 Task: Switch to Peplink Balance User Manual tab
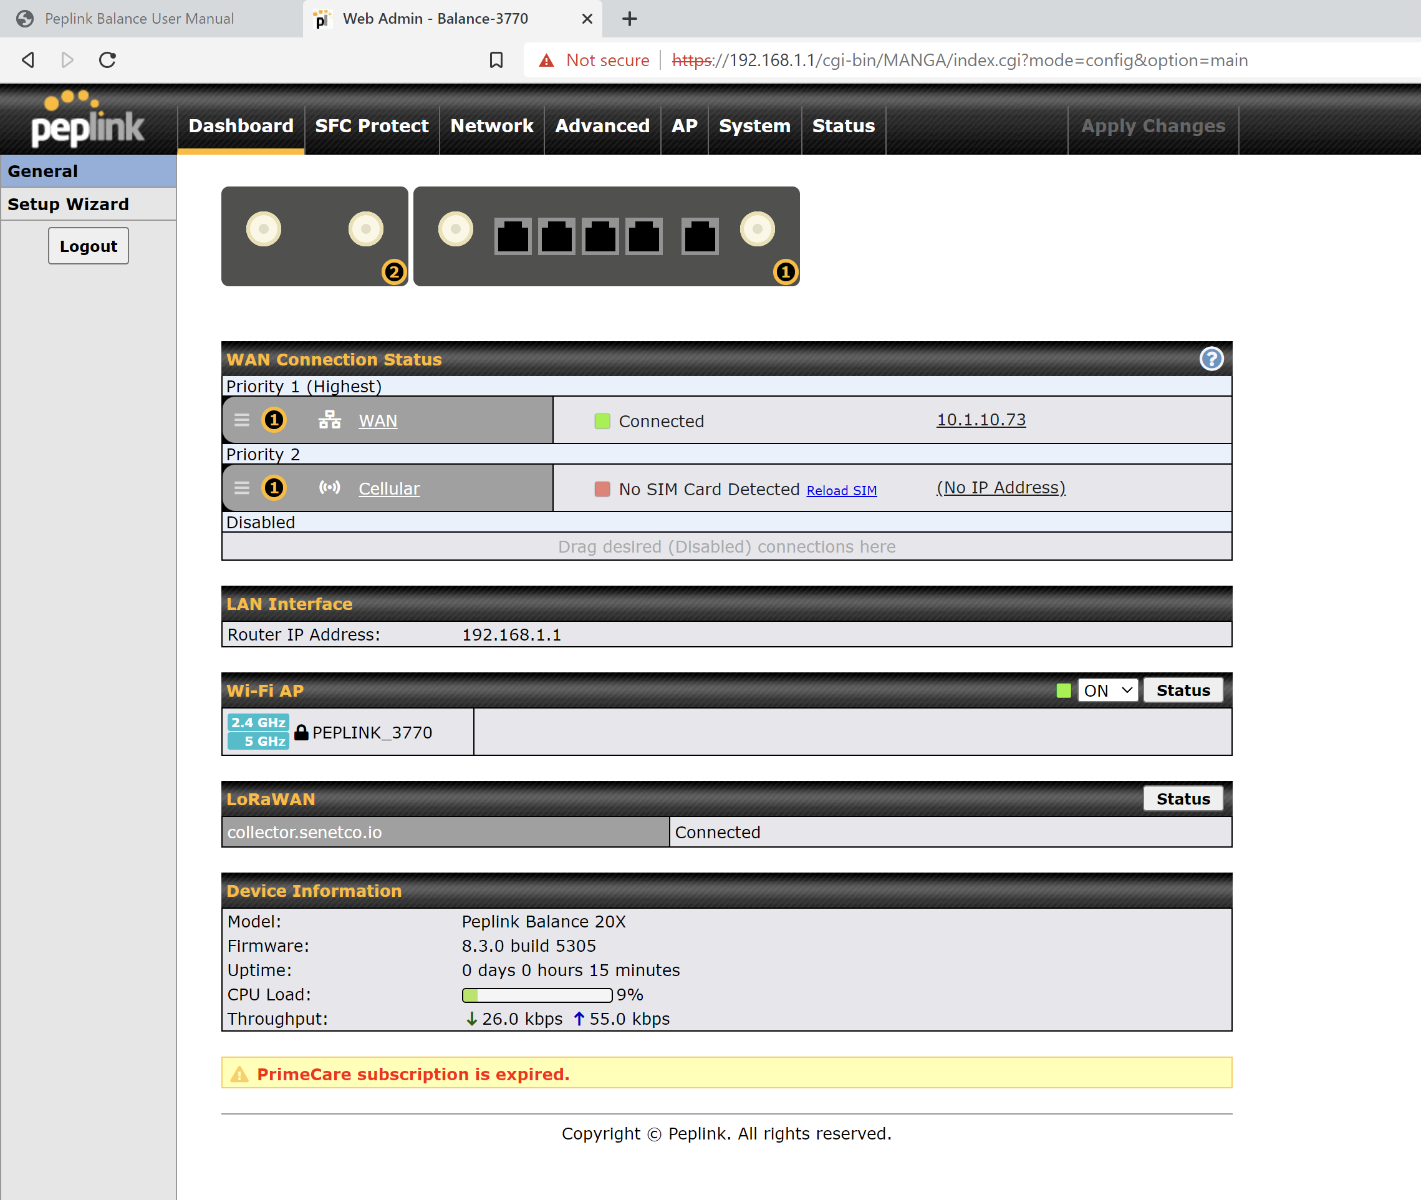[140, 18]
